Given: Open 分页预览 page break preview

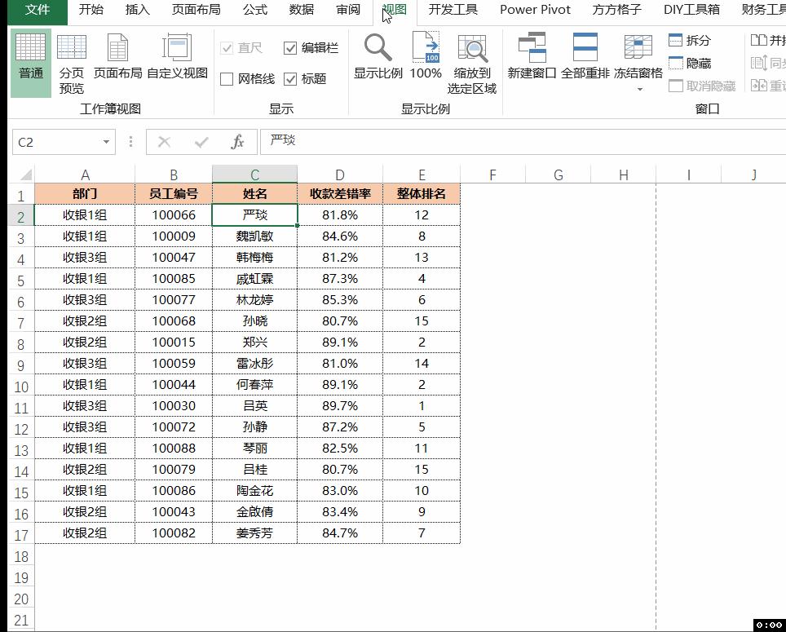Looking at the screenshot, I should pos(72,63).
